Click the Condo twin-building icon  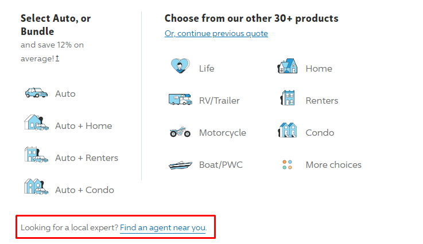(x=288, y=130)
